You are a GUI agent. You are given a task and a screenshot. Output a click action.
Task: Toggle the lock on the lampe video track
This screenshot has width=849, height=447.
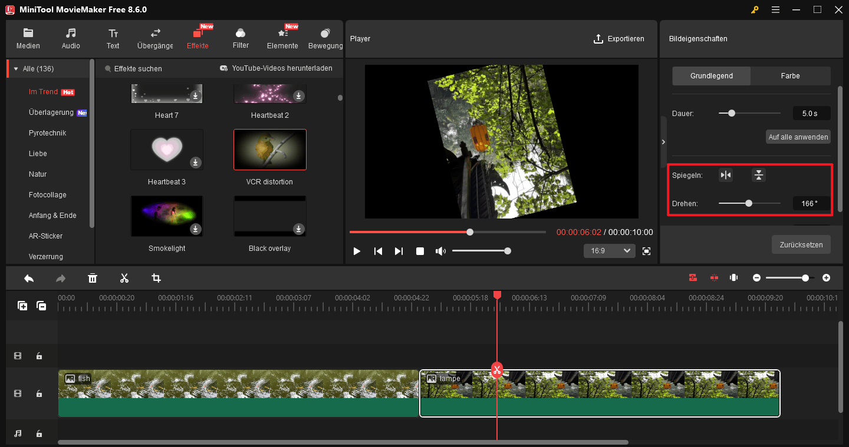tap(39, 393)
